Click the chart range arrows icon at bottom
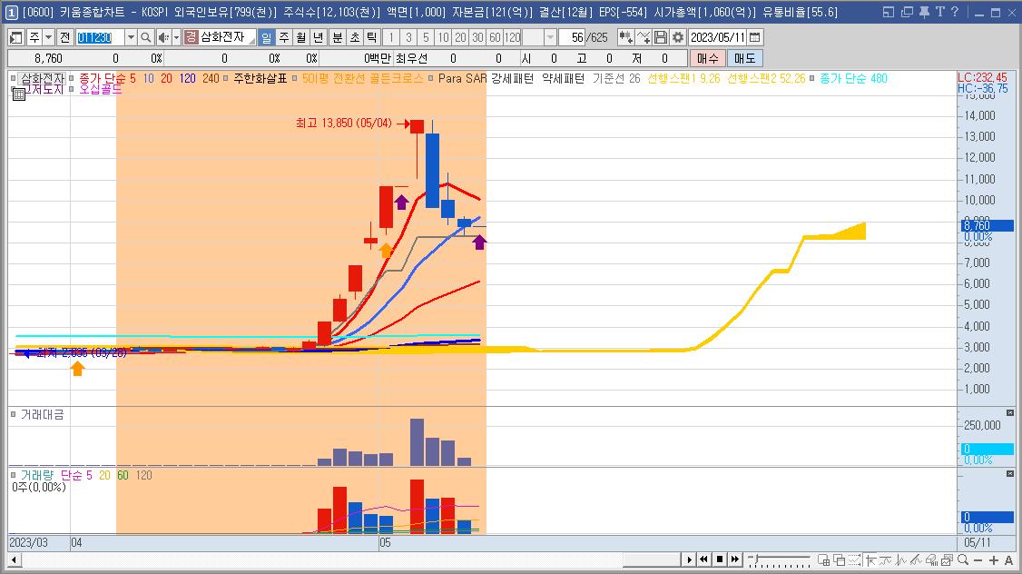Image resolution: width=1022 pixels, height=574 pixels. click(x=854, y=559)
